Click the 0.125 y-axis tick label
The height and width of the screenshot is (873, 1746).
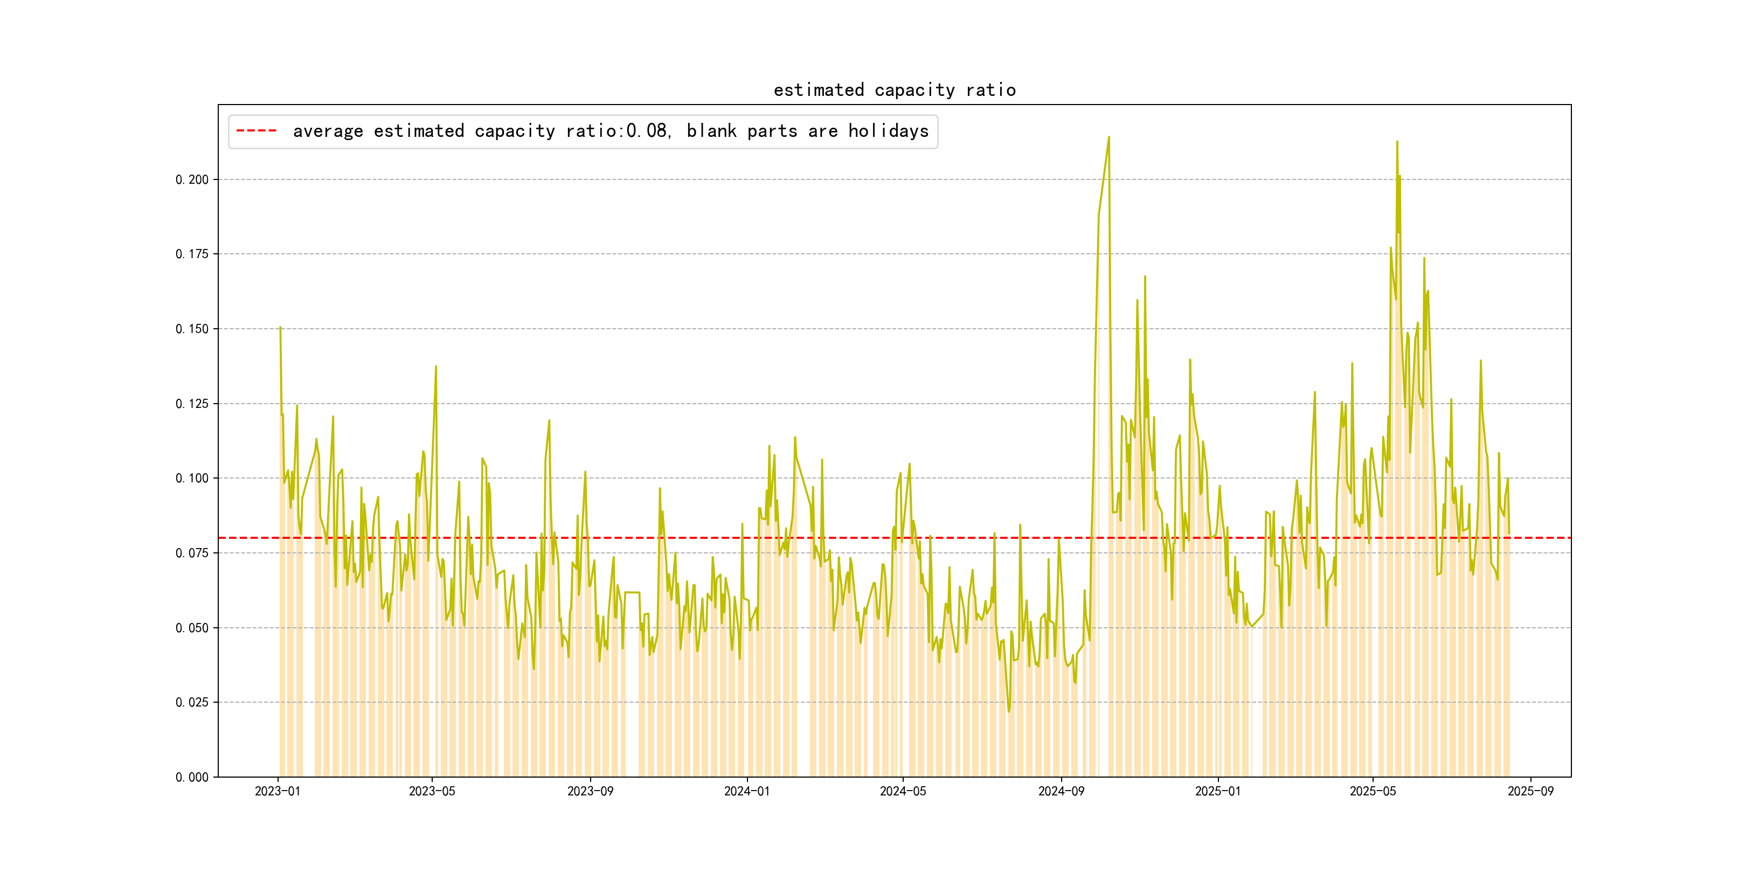click(192, 404)
